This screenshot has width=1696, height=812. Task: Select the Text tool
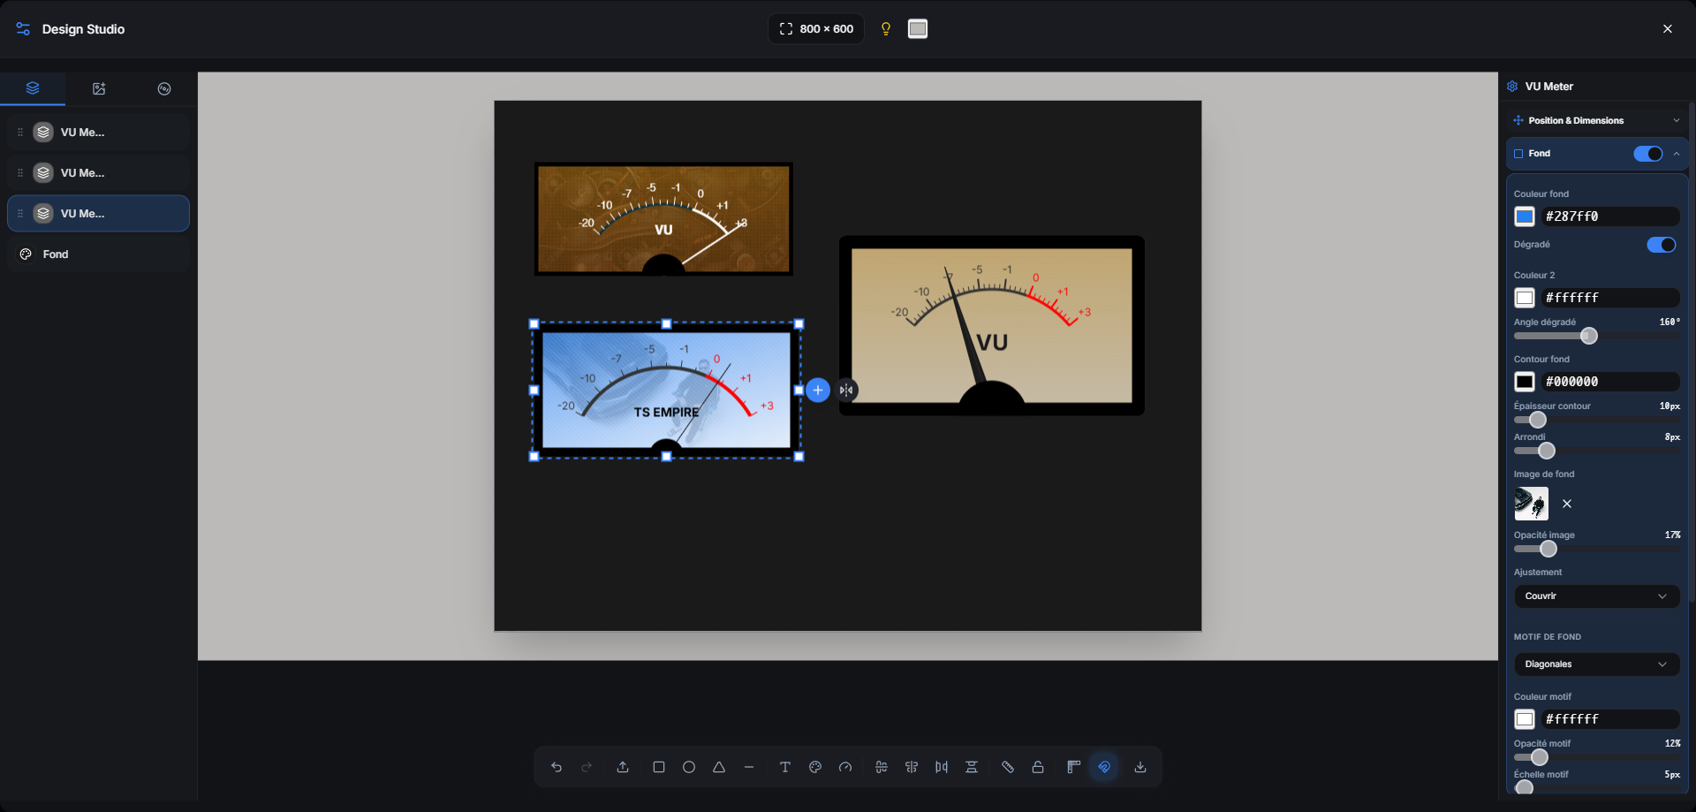784,767
